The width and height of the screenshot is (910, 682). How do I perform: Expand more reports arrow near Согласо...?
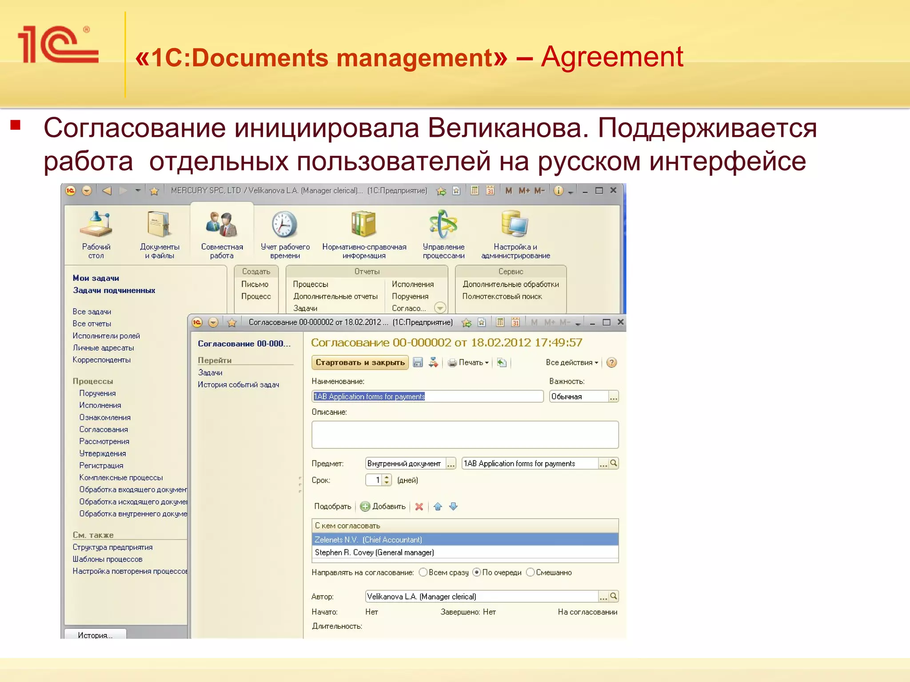(440, 308)
